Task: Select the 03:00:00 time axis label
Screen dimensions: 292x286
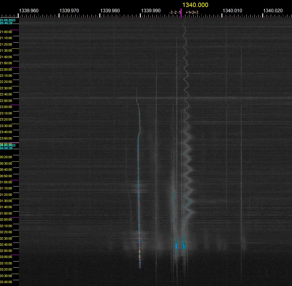Action: pyautogui.click(x=6, y=257)
